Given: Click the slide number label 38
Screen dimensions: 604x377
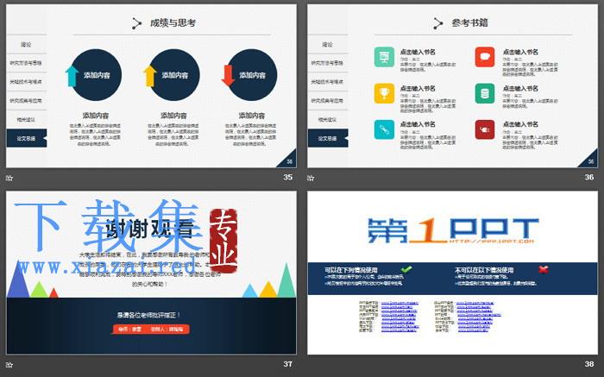Looking at the screenshot, I should [589, 364].
